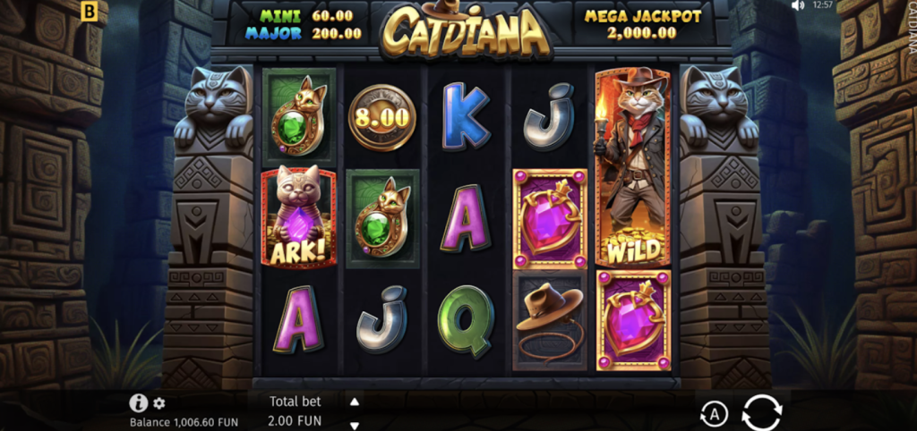Decrease total bet with the down arrow
Viewport: 917px width, 431px height.
[x=354, y=426]
